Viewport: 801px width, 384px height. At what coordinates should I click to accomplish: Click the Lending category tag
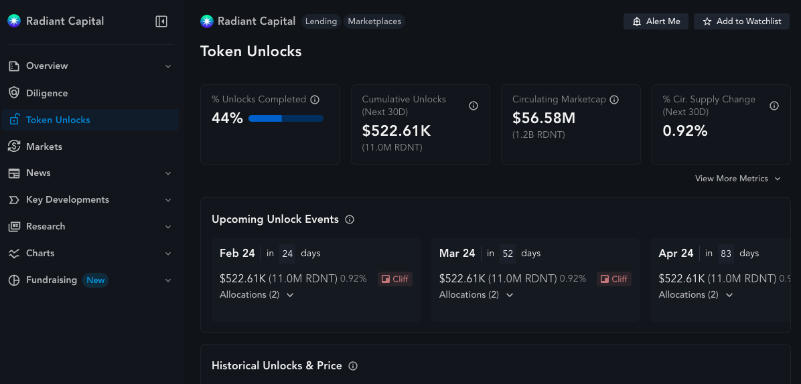(x=321, y=21)
